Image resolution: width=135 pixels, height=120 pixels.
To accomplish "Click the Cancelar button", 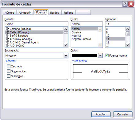I will coord(123,115).
